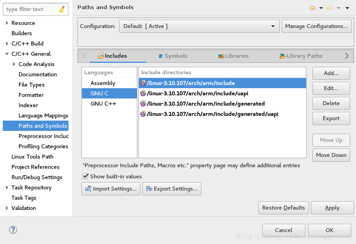Expand the C/C++ Build node
The height and width of the screenshot is (244, 356).
(x=7, y=44)
